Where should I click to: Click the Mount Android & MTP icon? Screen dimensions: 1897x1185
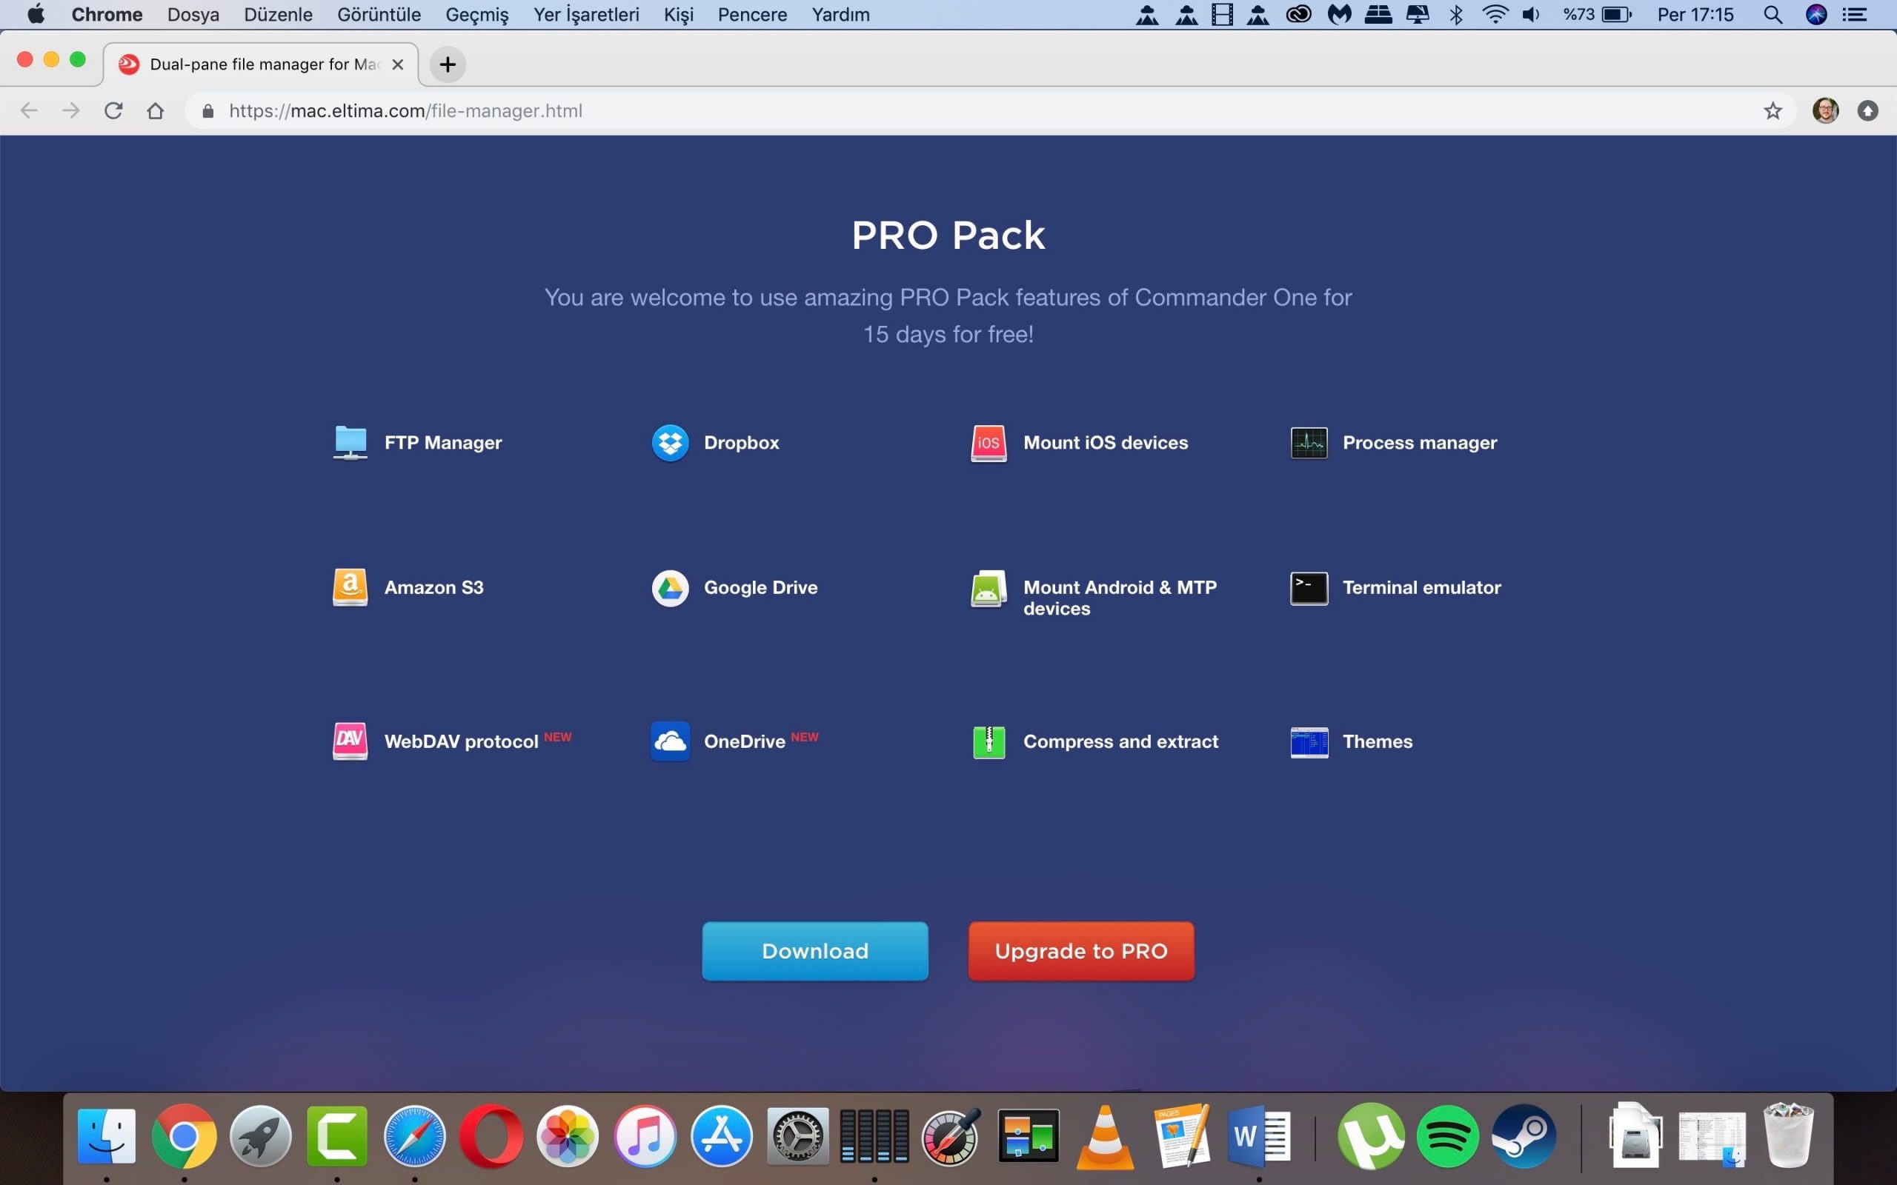[989, 590]
